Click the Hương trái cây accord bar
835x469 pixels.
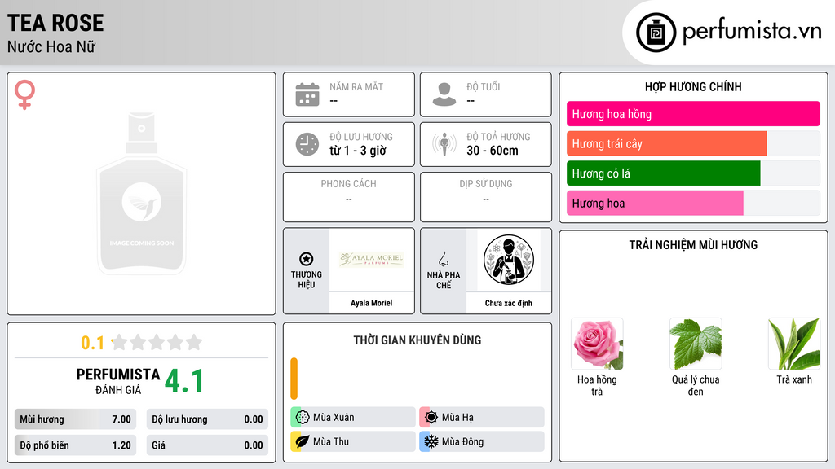tap(693, 143)
